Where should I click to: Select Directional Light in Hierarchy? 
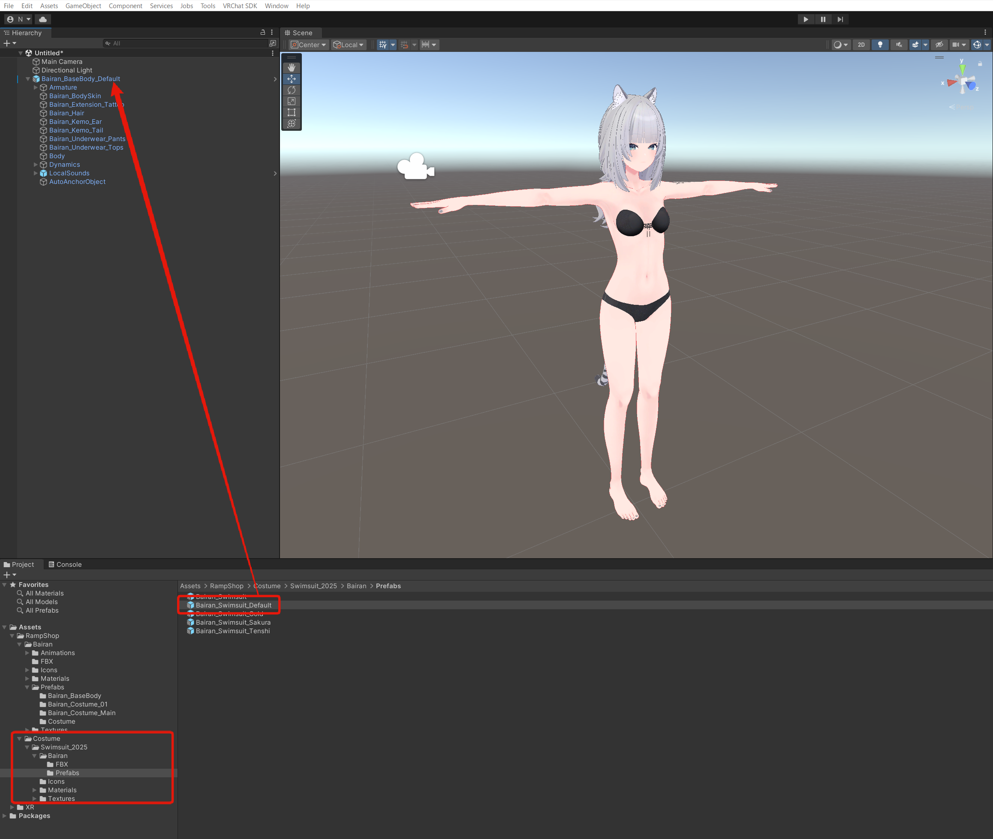pyautogui.click(x=66, y=70)
